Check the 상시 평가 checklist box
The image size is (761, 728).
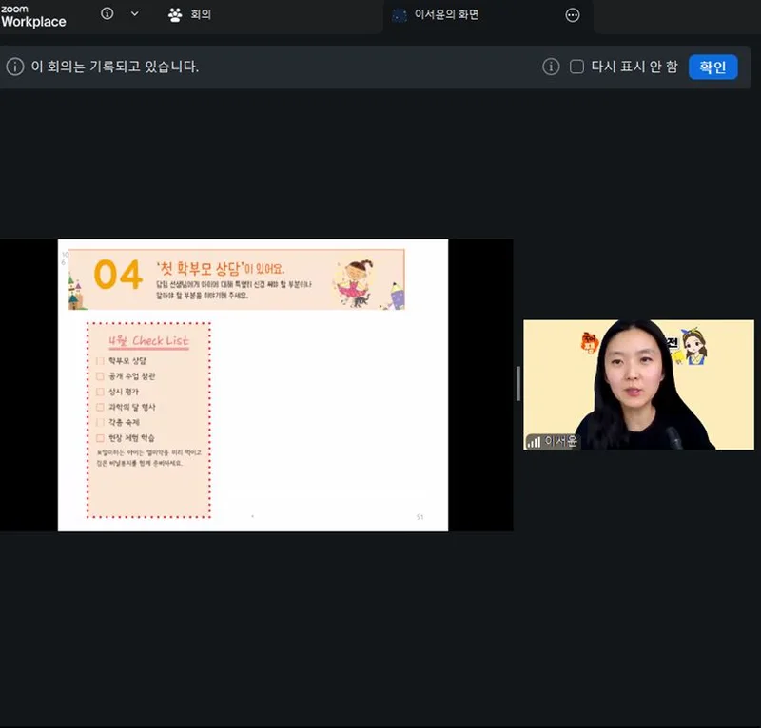100,392
